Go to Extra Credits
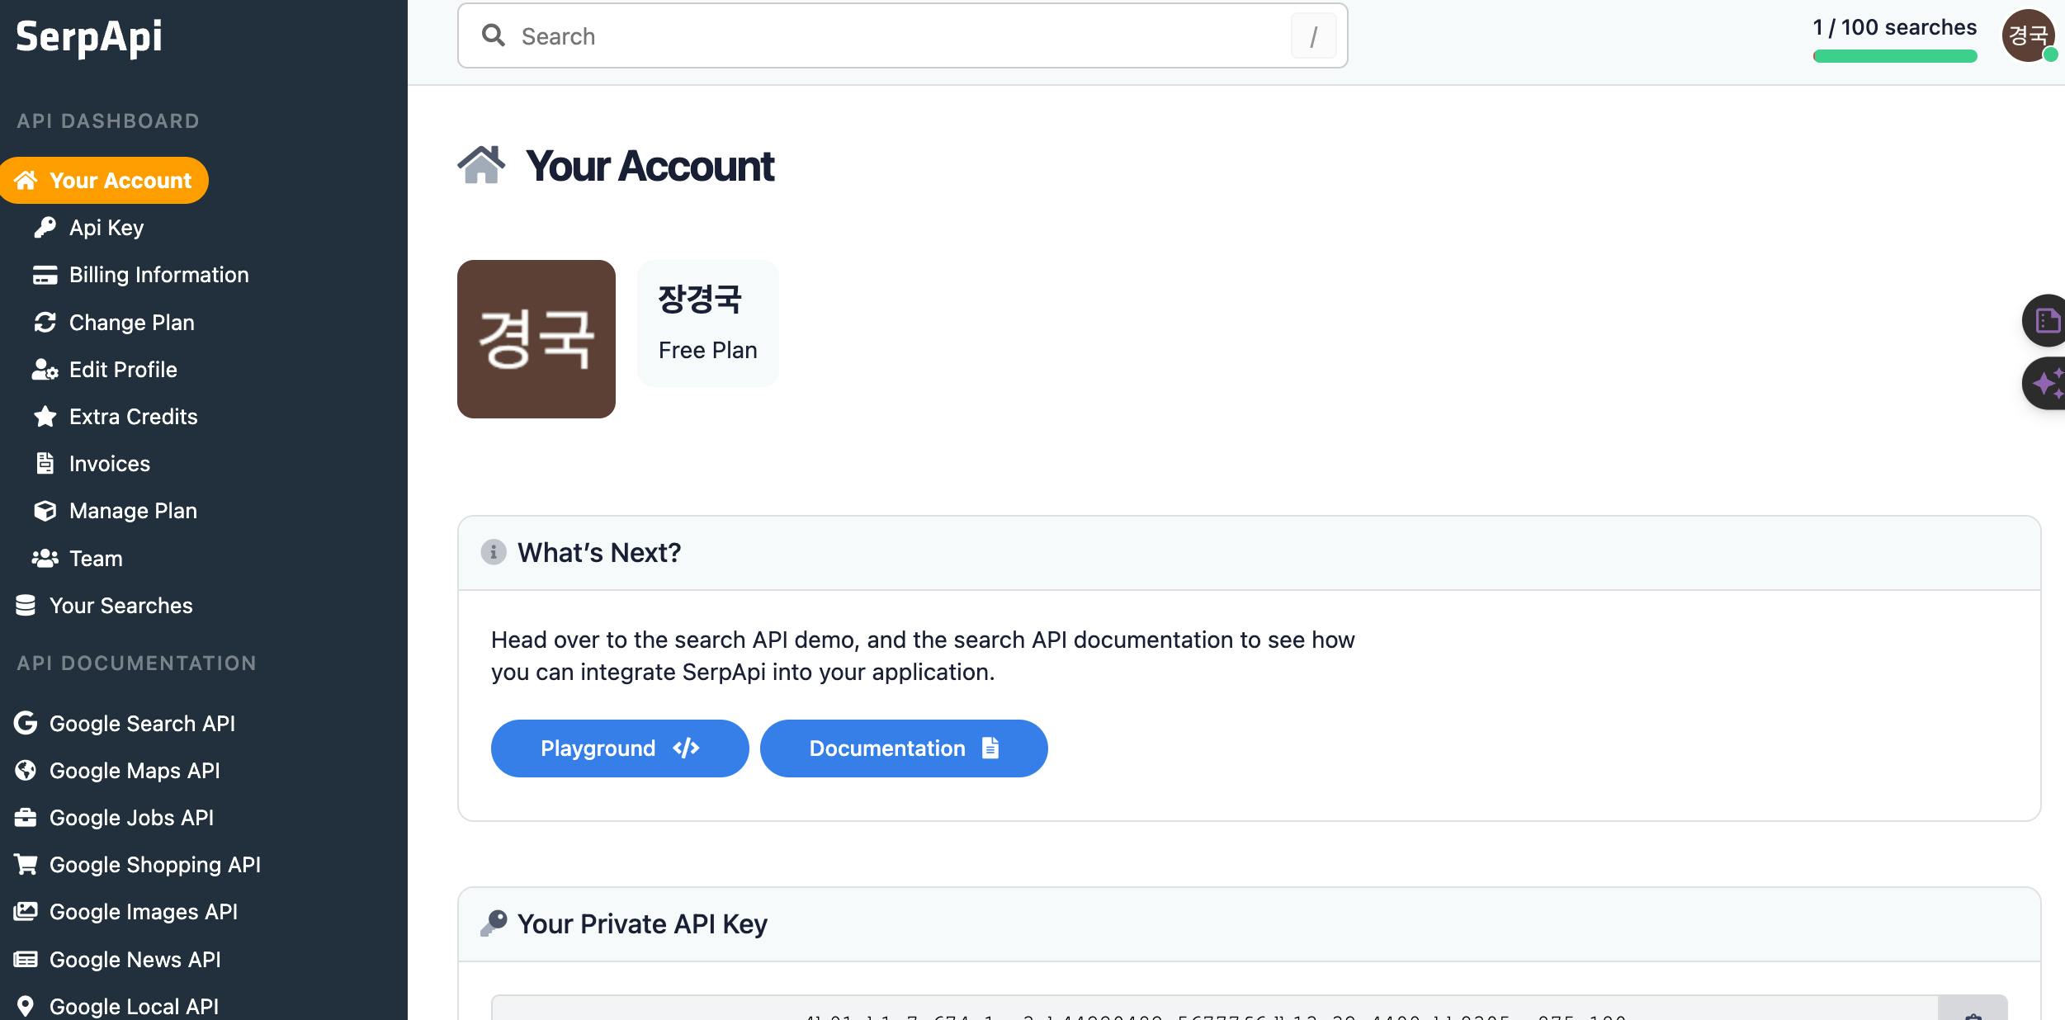 (x=134, y=417)
